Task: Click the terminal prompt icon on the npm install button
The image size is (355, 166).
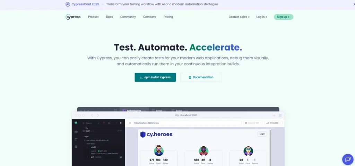Action: 141,78
